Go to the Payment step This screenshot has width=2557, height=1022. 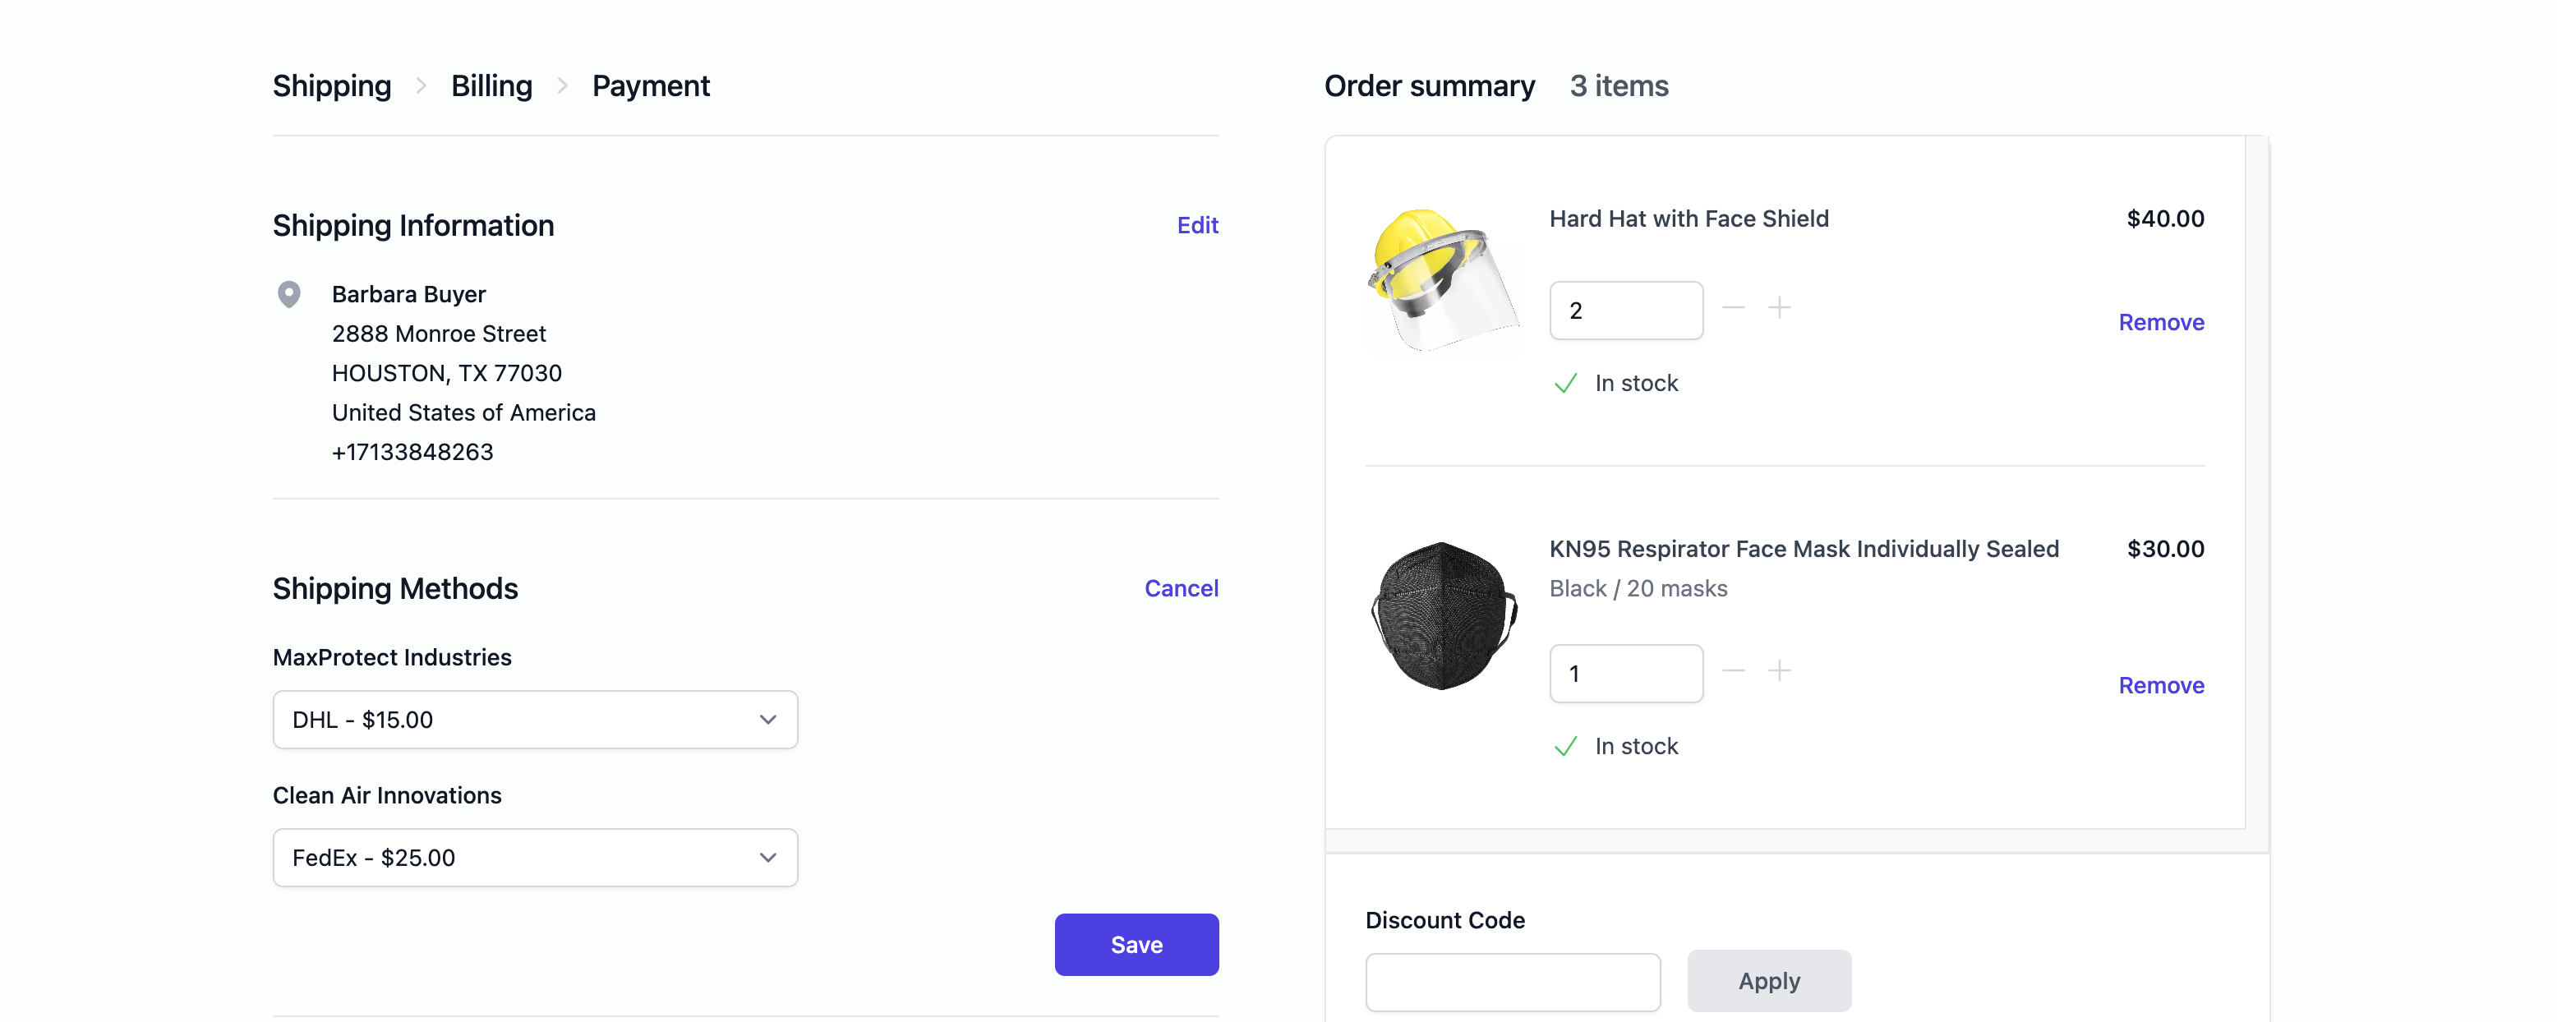pyautogui.click(x=650, y=86)
